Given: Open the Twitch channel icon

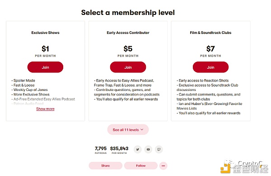Looking at the screenshot, I should click(x=159, y=149).
